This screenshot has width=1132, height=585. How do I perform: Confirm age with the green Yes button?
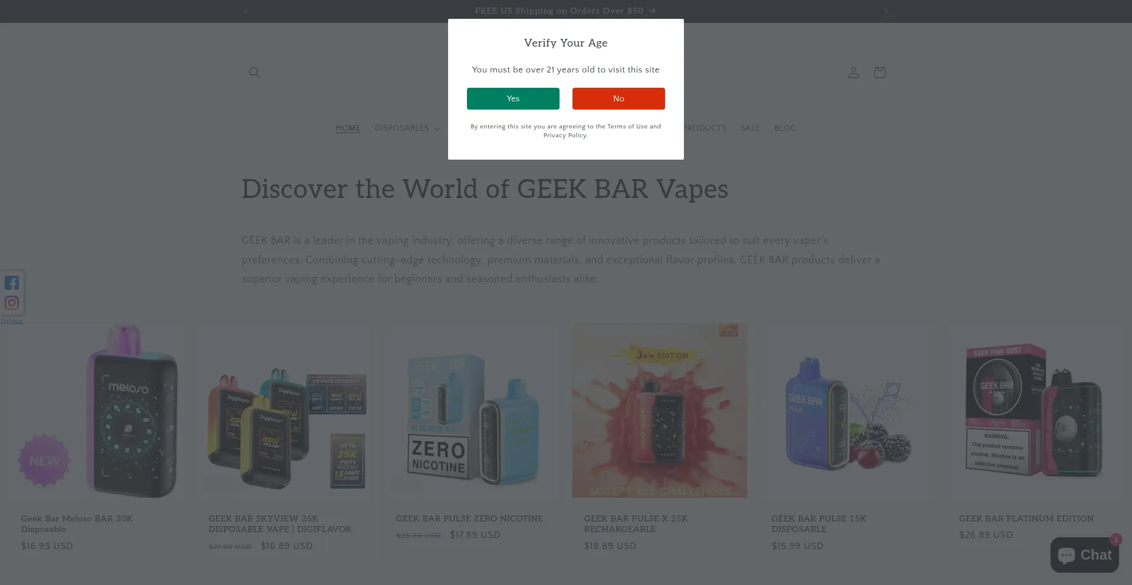513,98
